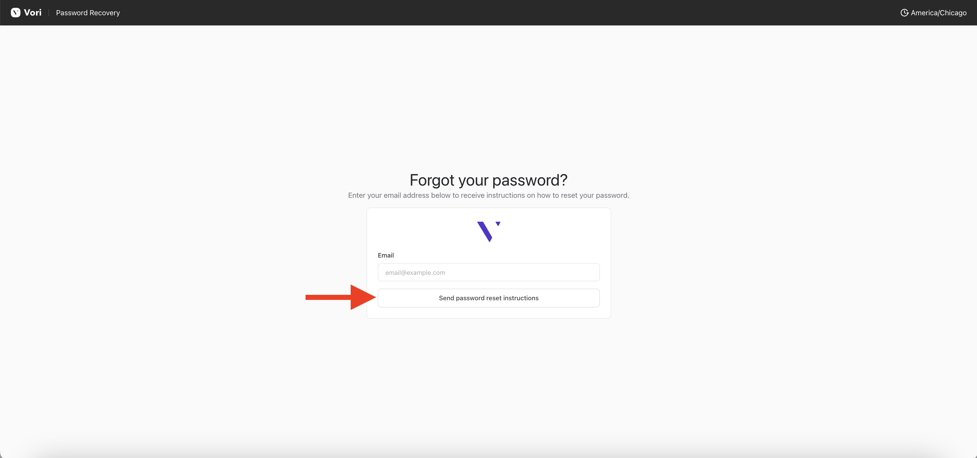Click the large purple slash of the logo
Screen dimensions: 977x458
(x=485, y=231)
